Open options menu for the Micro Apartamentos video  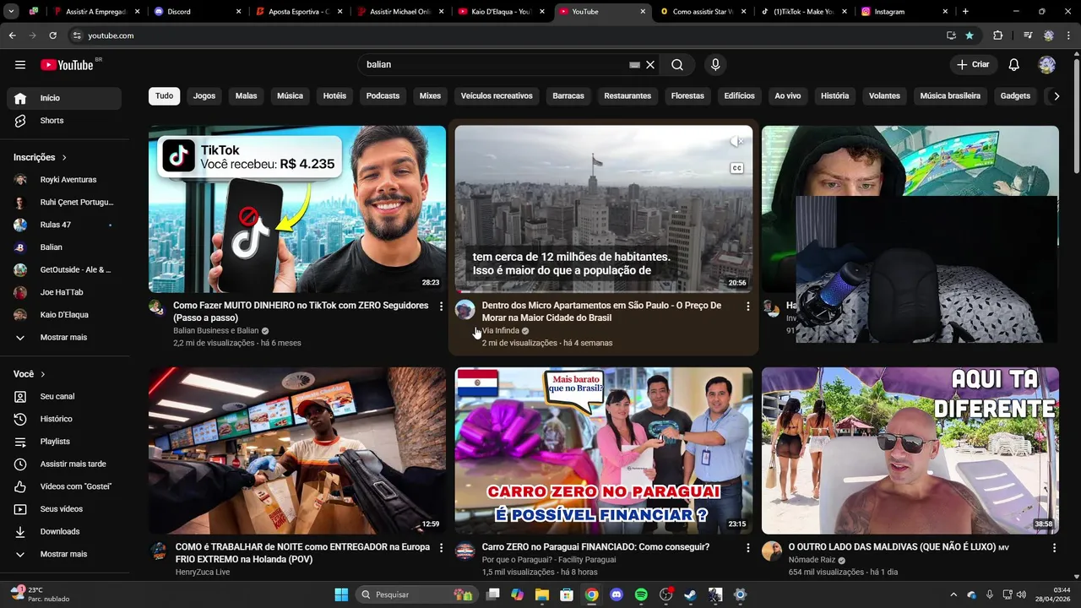pos(747,307)
